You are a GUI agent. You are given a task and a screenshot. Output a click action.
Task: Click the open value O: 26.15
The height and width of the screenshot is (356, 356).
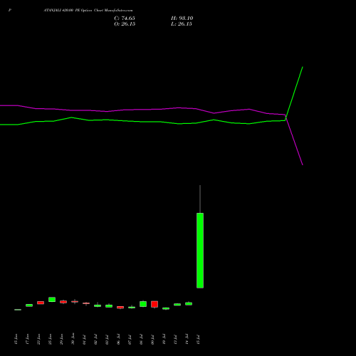[125, 24]
